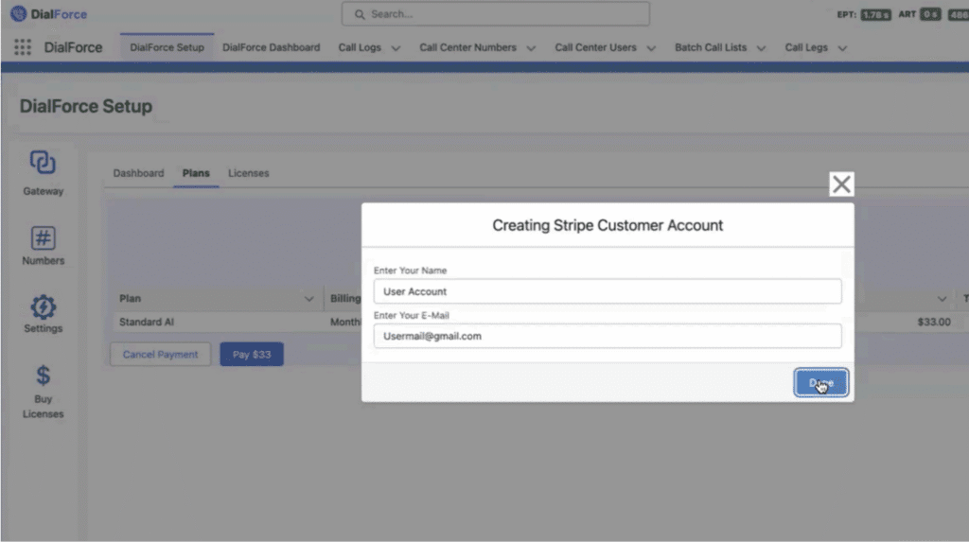Viewport: 969px width, 542px height.
Task: Close the Stripe dialog with X
Action: (x=841, y=184)
